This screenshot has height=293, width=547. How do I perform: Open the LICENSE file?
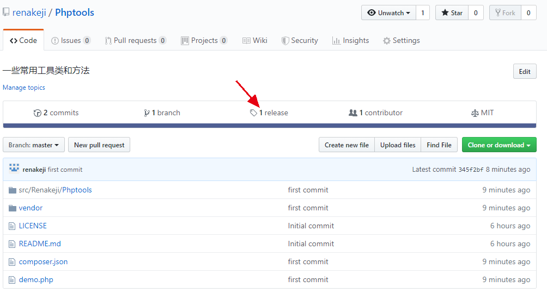point(33,226)
